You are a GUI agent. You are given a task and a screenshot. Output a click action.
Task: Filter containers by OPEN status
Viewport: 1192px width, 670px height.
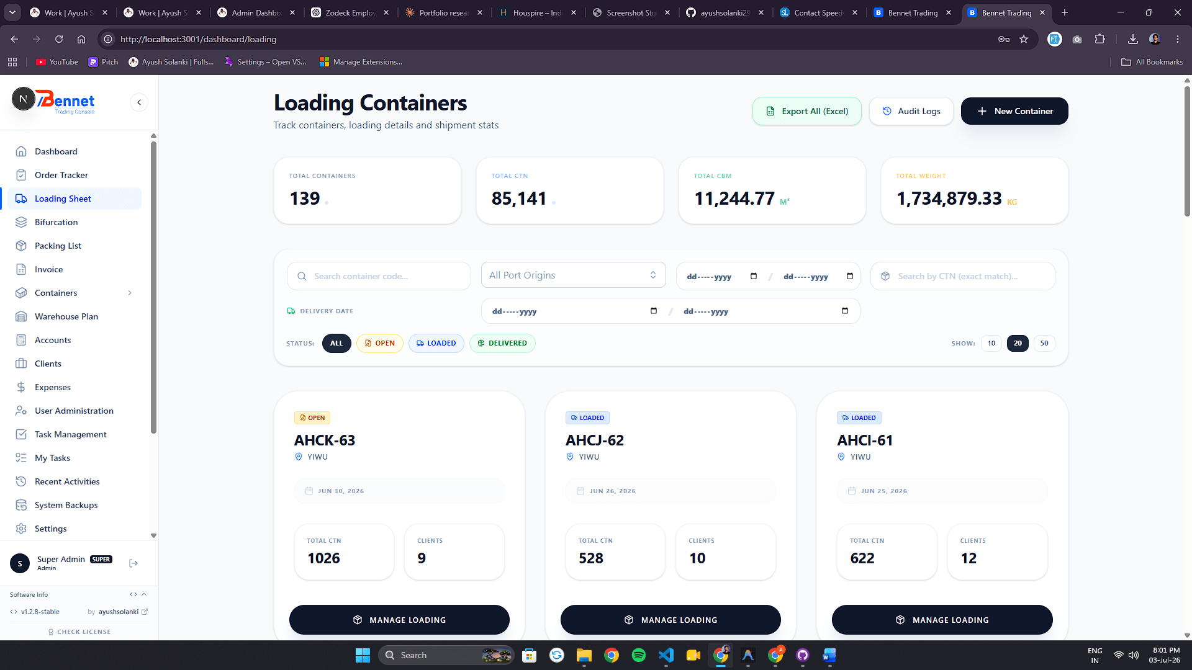[380, 343]
